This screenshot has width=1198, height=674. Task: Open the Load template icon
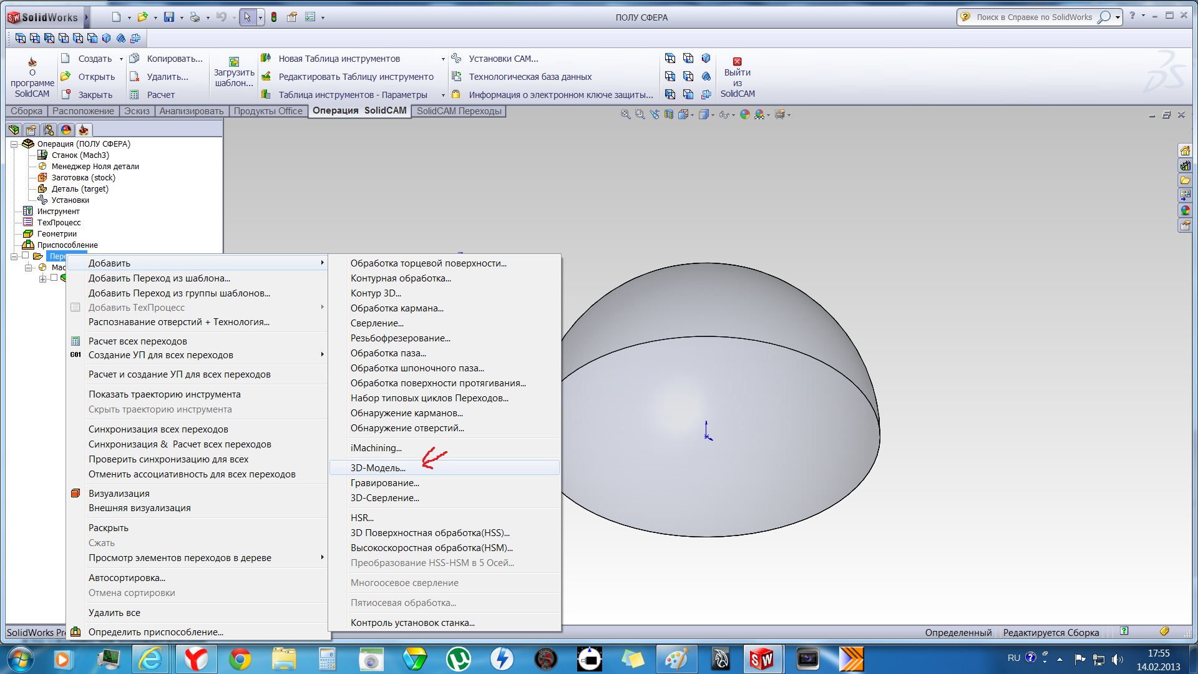coord(234,62)
